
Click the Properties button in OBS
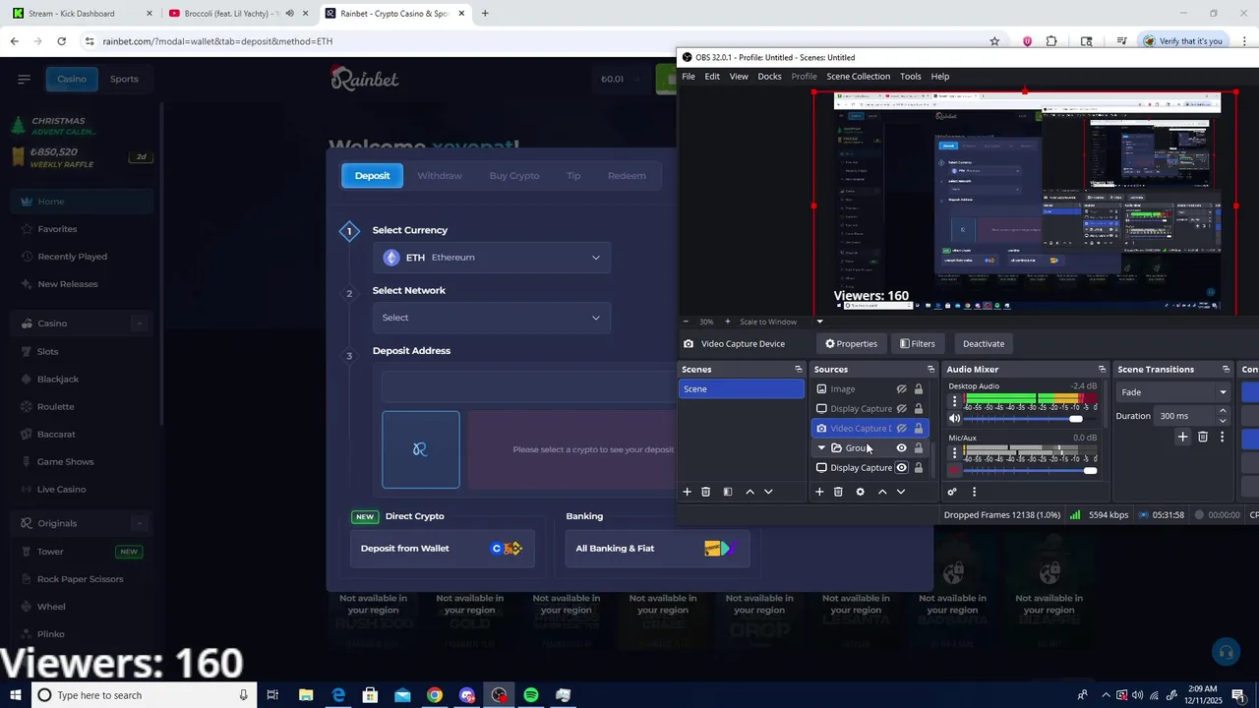tap(852, 344)
